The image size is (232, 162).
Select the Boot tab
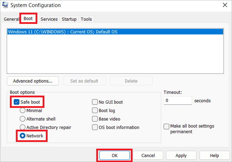coord(28,19)
